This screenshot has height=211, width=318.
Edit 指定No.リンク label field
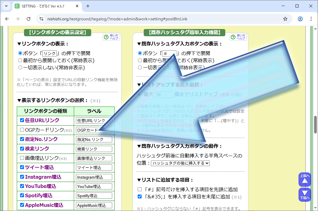tap(94, 139)
